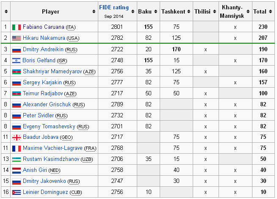Click the Dutch flag beside Anish Giri
Image resolution: width=277 pixels, height=199 pixels.
(16, 170)
